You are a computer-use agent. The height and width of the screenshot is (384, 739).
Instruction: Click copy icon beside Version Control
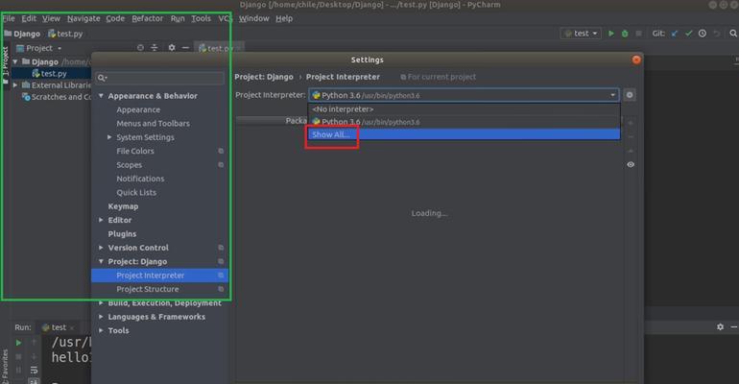[221, 248]
